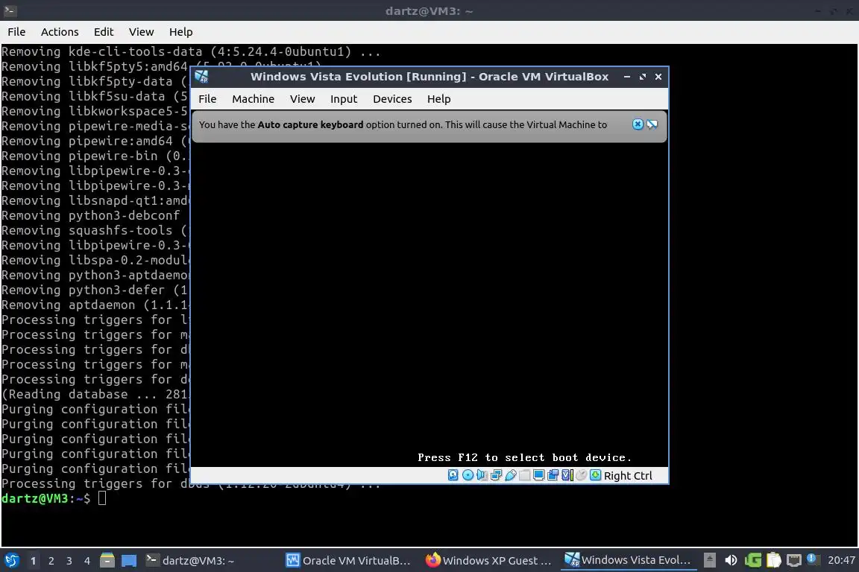Click the Removing squashfs-tools terminal line

[94, 230]
